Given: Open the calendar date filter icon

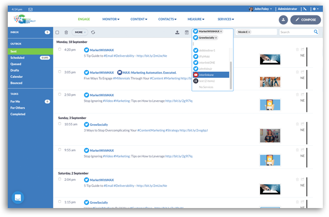Looking at the screenshot, I should 187,32.
